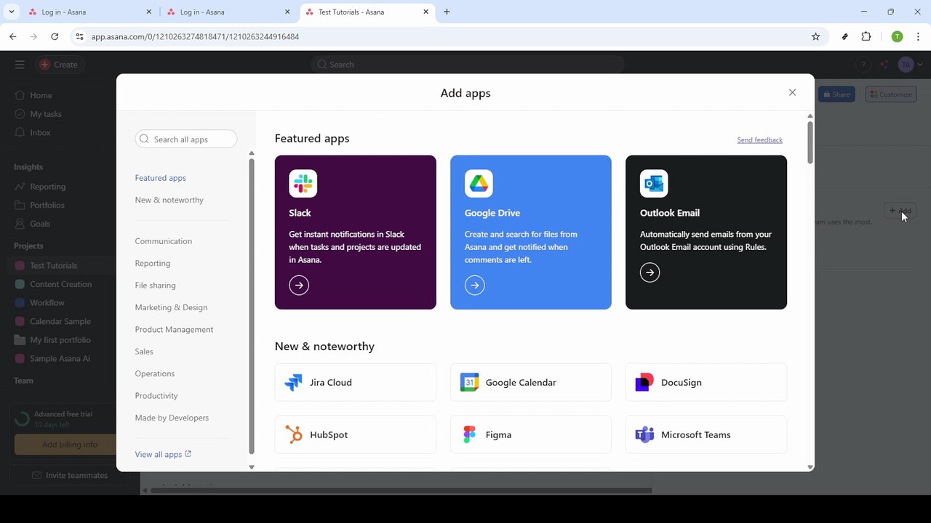Screen dimensions: 931x523
Task: Select the Jira Cloud app
Action: click(356, 382)
